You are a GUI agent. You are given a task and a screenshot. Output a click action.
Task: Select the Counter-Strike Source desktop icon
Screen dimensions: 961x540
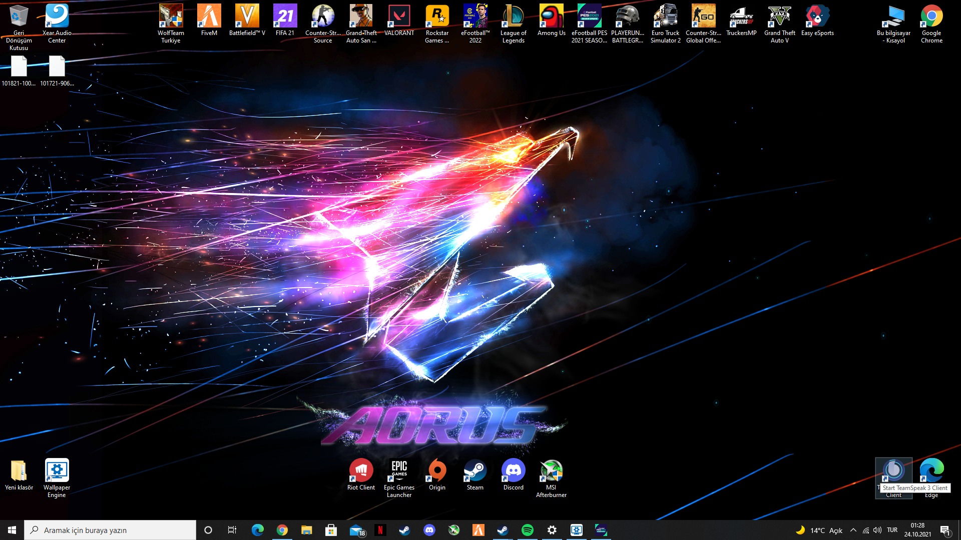point(323,23)
